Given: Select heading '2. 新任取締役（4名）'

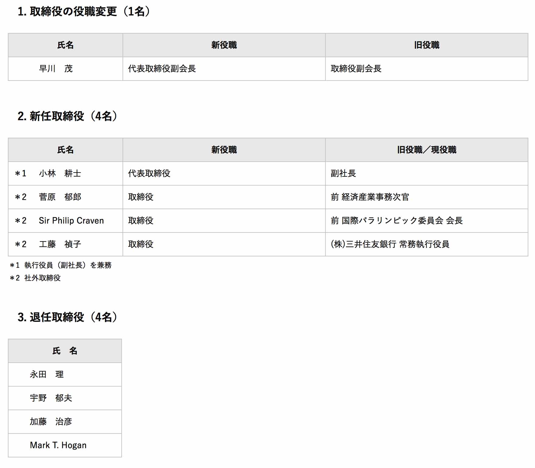Looking at the screenshot, I should pyautogui.click(x=68, y=116).
